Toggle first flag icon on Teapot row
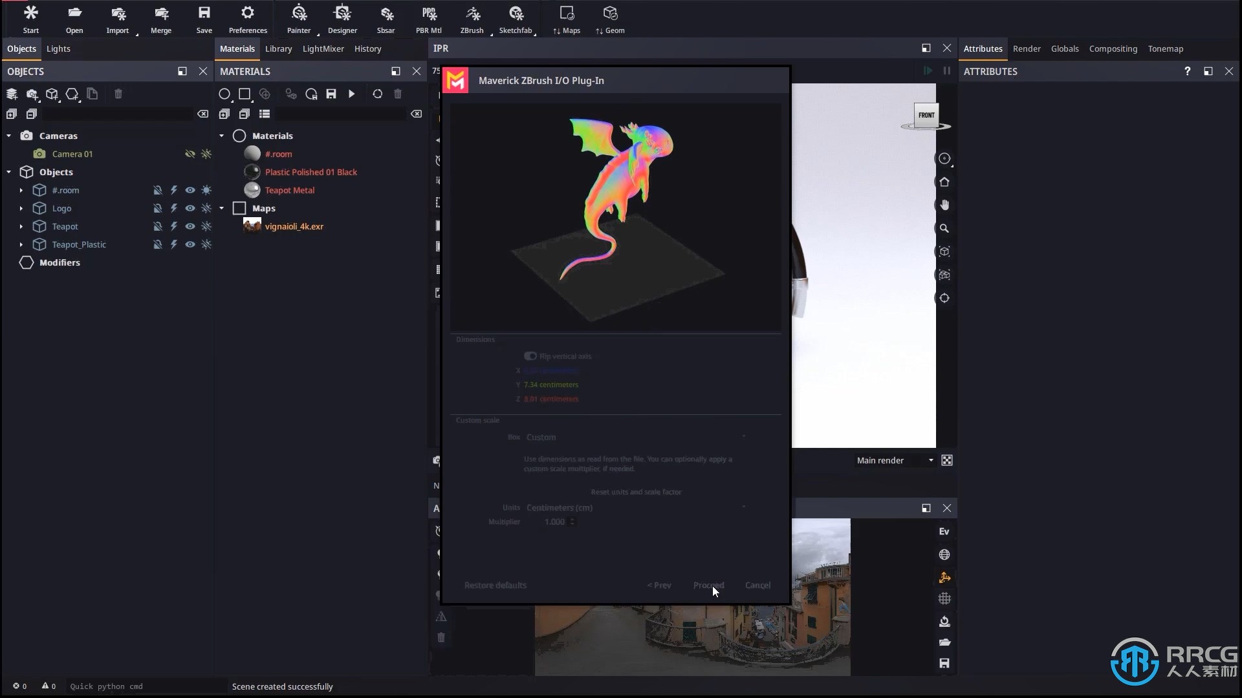The image size is (1242, 698). [157, 226]
